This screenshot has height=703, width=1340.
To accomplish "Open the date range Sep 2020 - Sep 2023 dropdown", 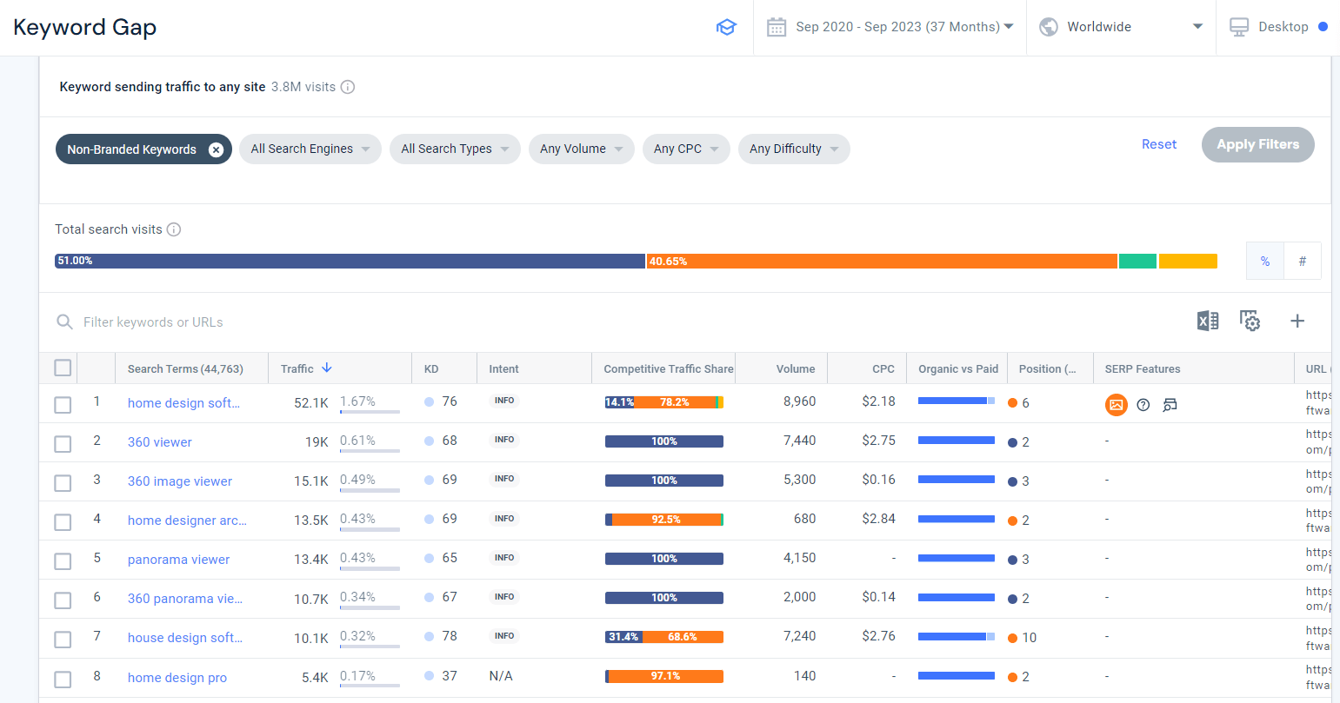I will (x=890, y=27).
